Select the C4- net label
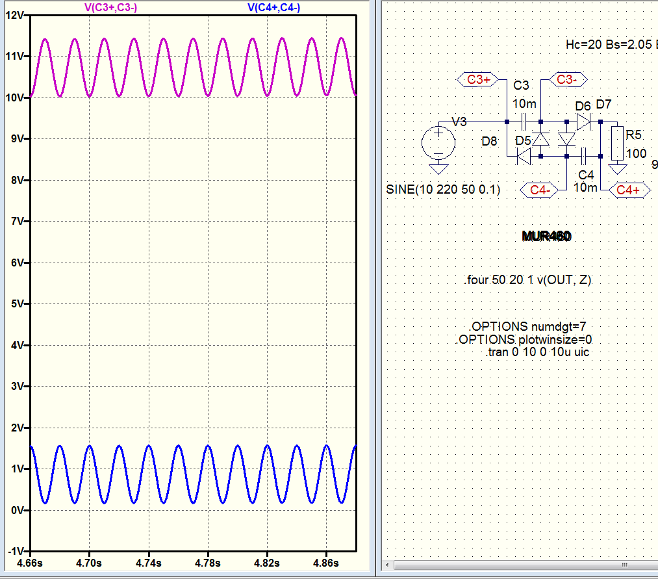The width and height of the screenshot is (658, 579). click(x=539, y=190)
